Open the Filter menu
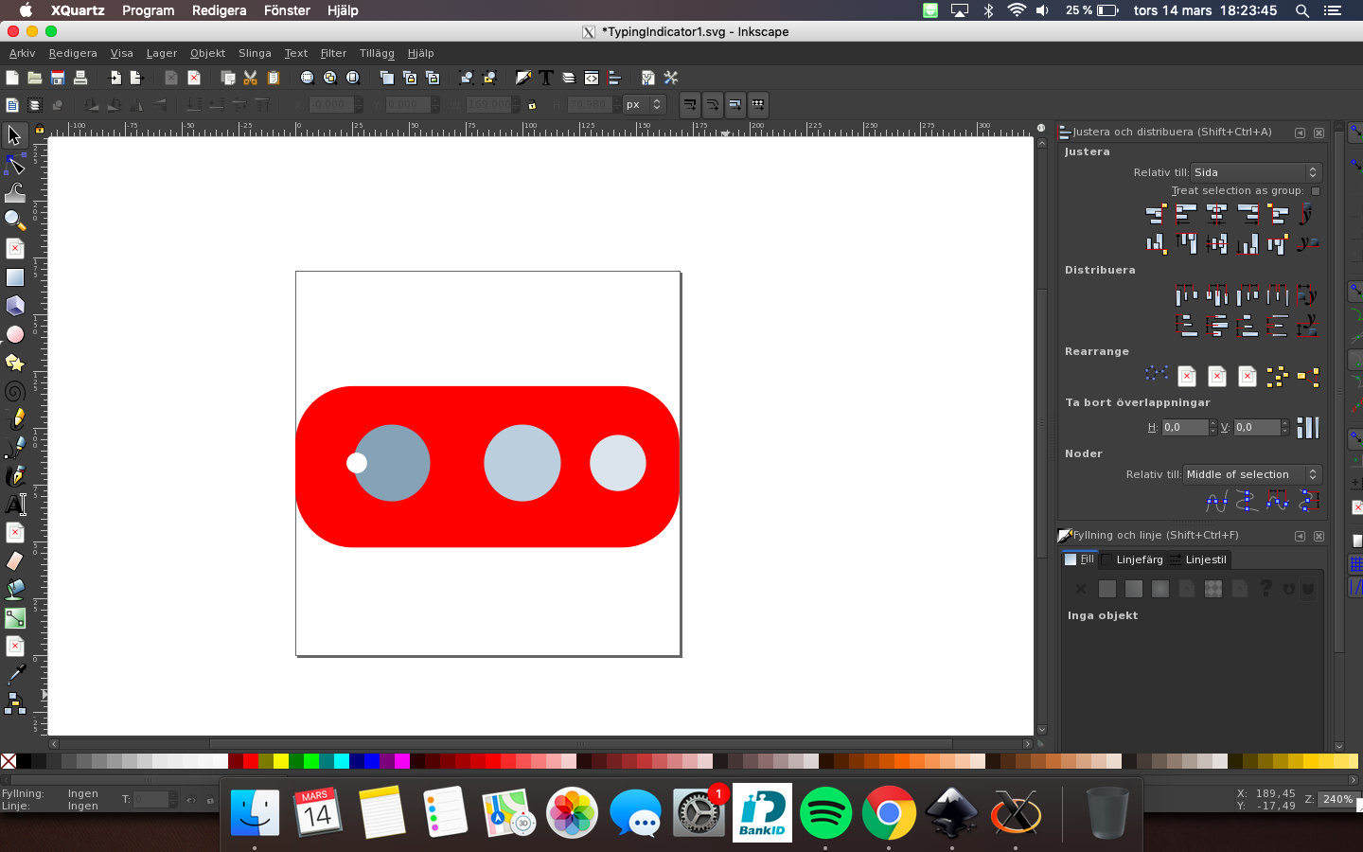Screen dimensions: 1363x852 [x=333, y=53]
